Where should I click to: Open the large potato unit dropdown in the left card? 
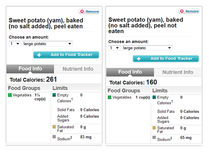point(47,44)
